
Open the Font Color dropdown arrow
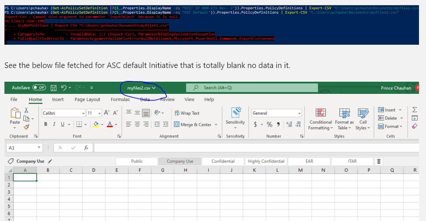[116, 124]
